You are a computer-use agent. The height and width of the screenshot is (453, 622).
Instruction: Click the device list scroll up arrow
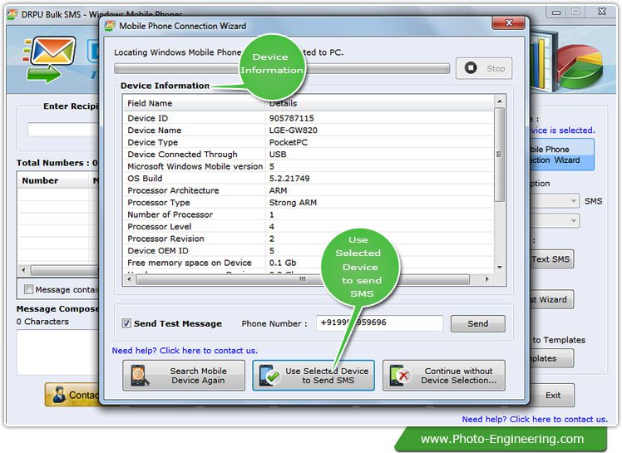point(500,101)
